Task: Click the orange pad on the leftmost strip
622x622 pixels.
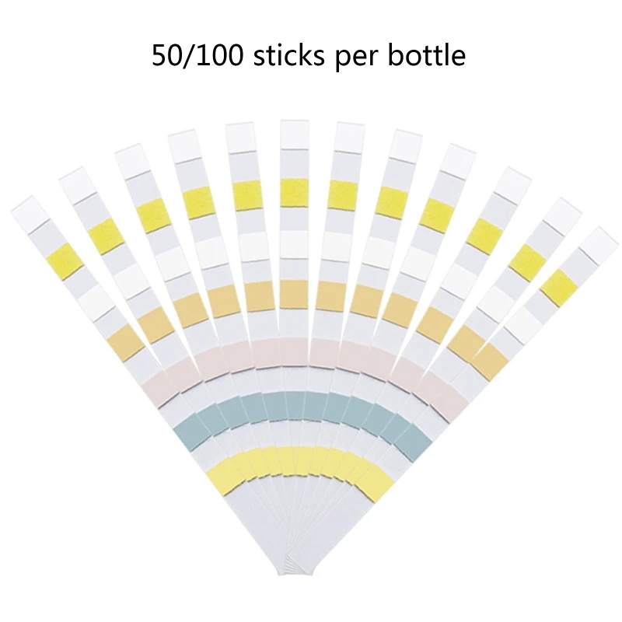Action: 126,343
